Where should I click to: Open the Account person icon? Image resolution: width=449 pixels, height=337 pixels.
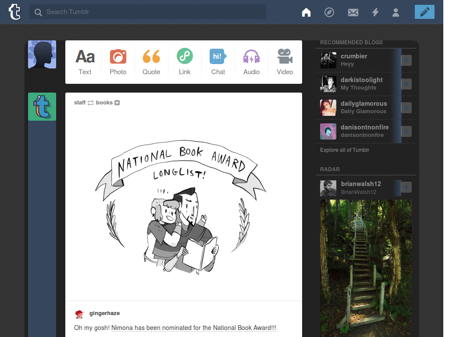(x=396, y=12)
